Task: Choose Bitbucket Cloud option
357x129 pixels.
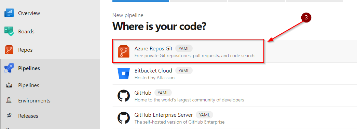Action: point(235,74)
